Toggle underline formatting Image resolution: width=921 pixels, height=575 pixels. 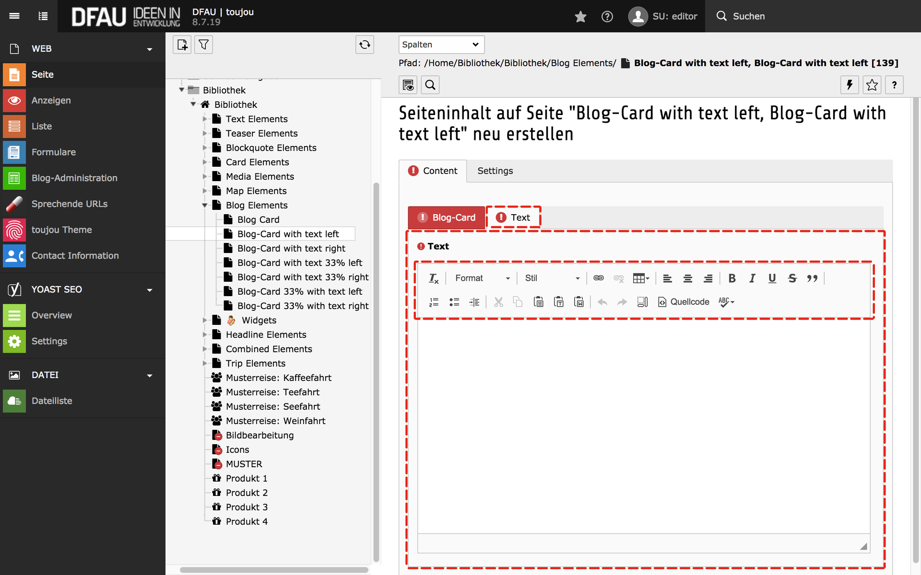tap(772, 278)
